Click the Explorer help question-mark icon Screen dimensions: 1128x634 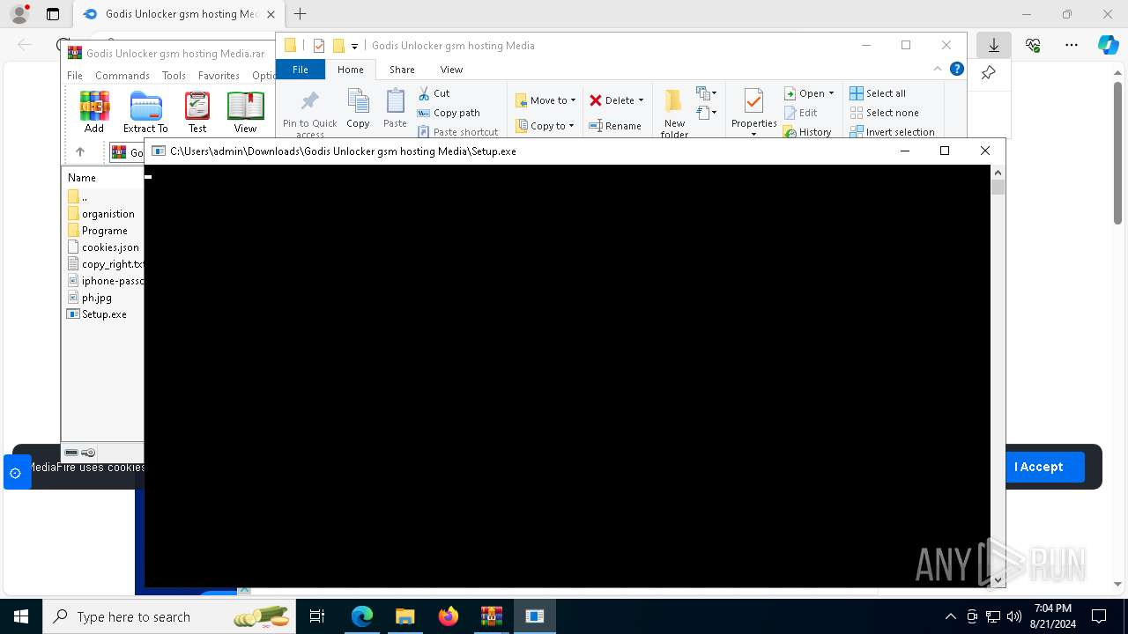(x=956, y=69)
